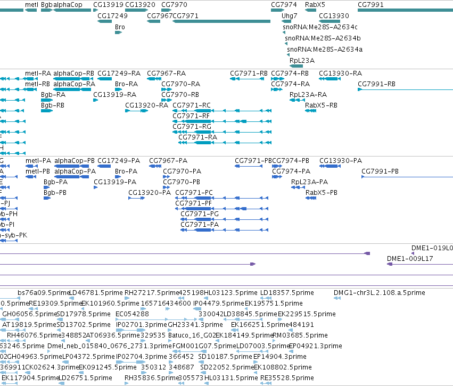
Task: Click the CG7967 gene feature
Action: tap(153, 21)
